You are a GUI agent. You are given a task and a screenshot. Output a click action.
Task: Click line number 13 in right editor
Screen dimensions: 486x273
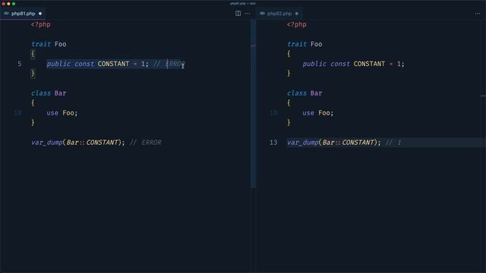coord(273,143)
